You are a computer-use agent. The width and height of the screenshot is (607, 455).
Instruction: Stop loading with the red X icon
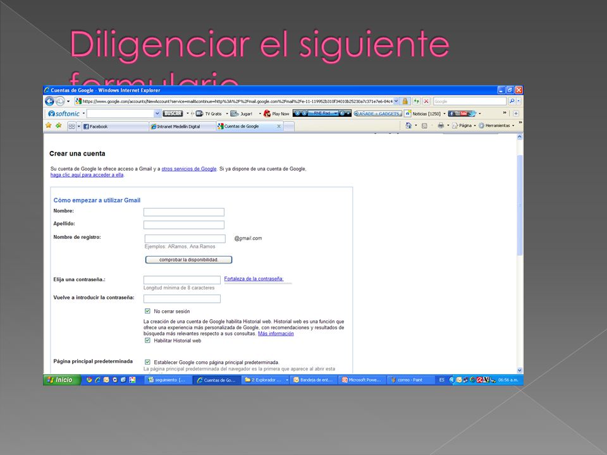coord(426,101)
